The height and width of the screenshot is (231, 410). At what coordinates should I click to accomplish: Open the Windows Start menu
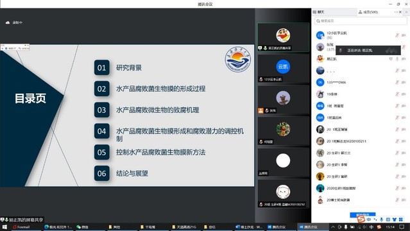[4, 227]
